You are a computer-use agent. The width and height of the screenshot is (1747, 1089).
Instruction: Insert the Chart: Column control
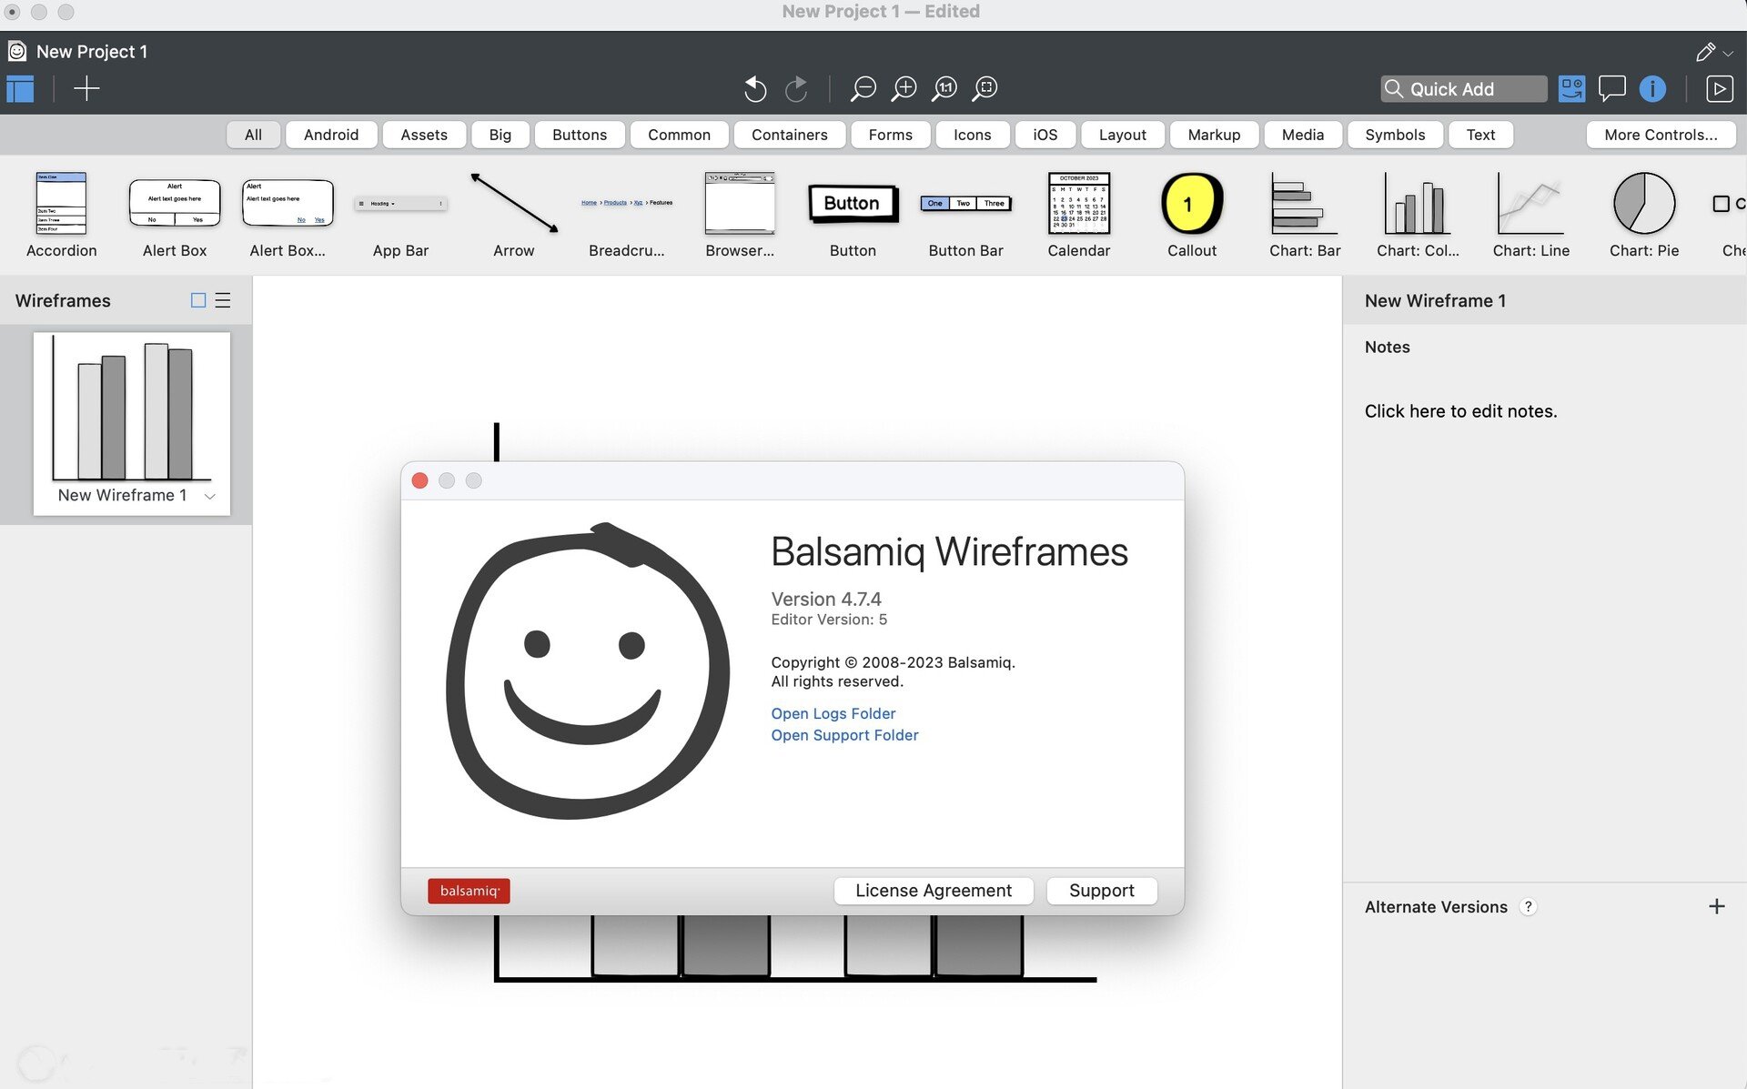(1418, 215)
